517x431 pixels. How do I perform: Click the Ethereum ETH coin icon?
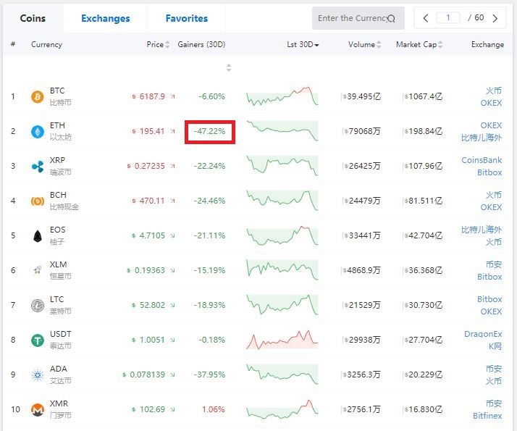(38, 131)
